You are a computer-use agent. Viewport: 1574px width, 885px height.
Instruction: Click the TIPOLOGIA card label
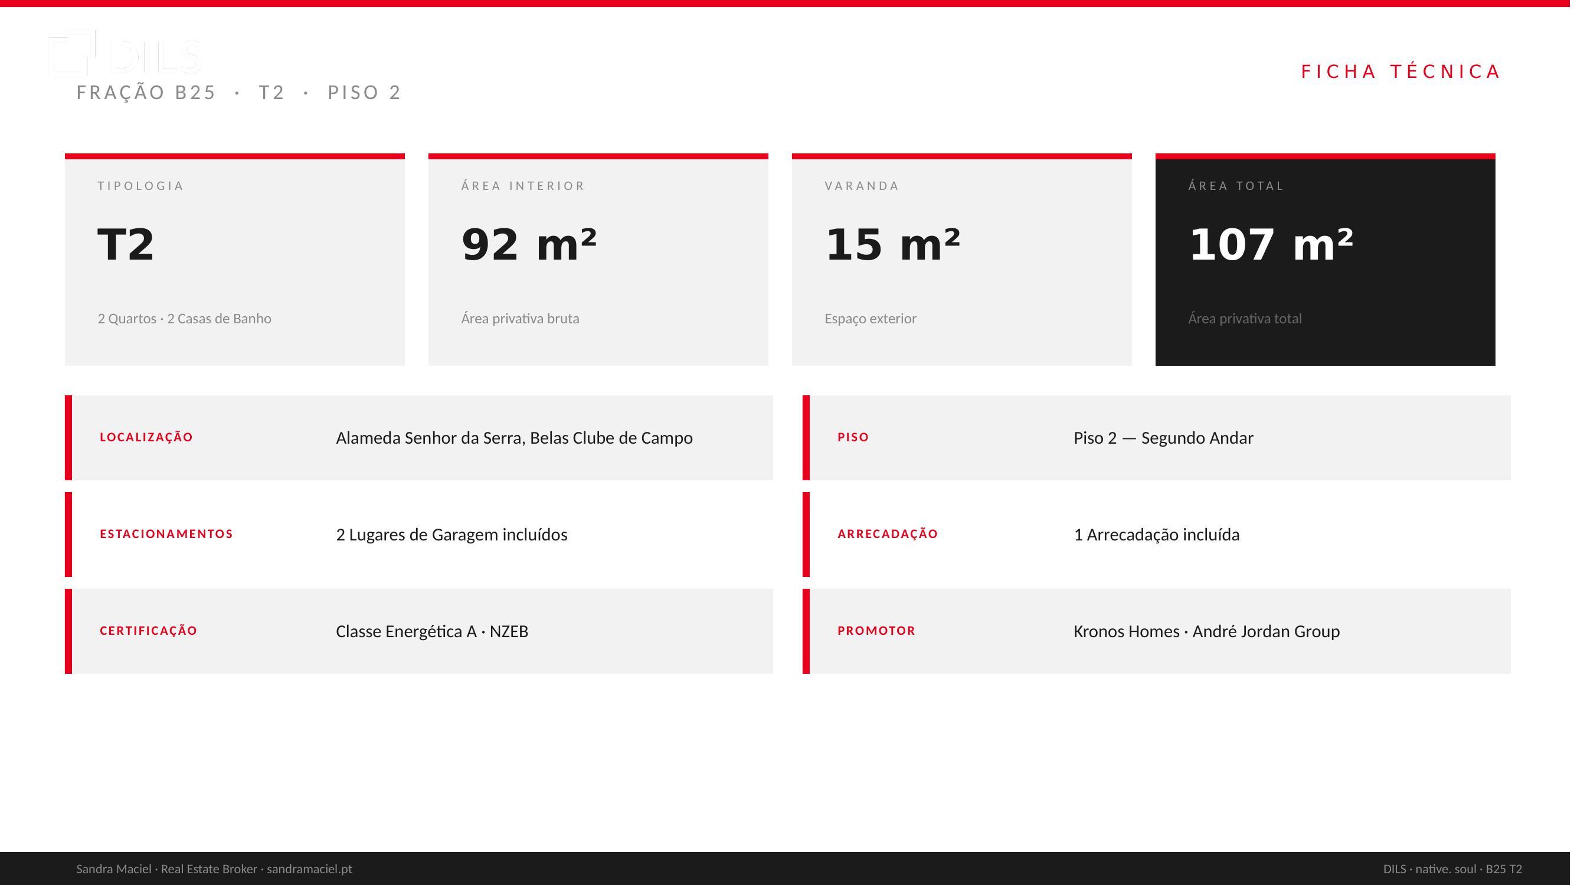tap(140, 186)
